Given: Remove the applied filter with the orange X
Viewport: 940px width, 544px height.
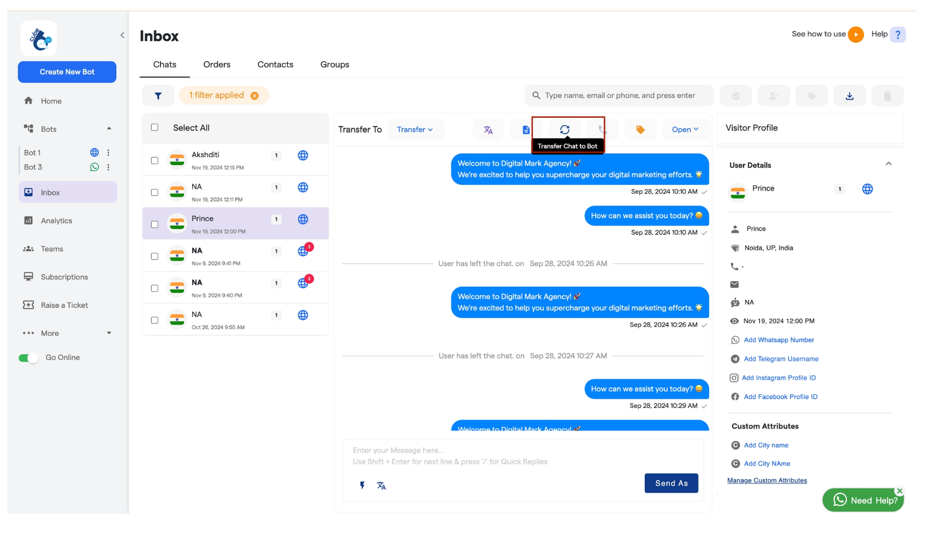Looking at the screenshot, I should (x=255, y=96).
